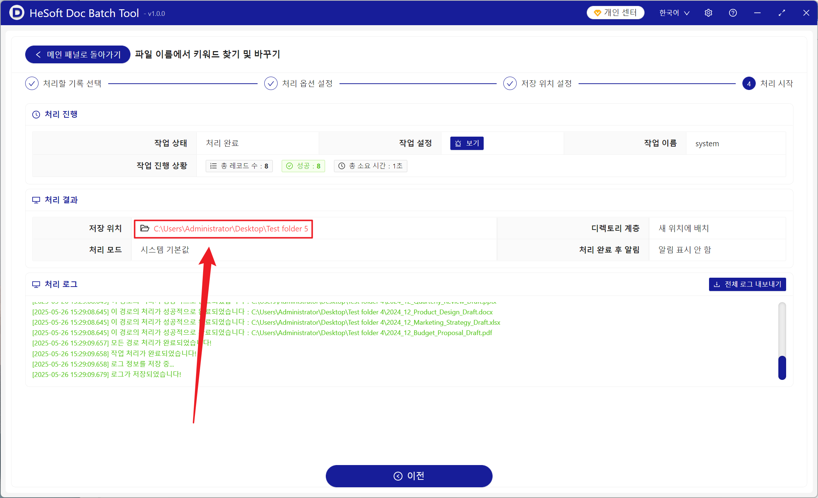Click the 시스템 기본값 processing mode value
This screenshot has height=498, width=818.
coord(165,250)
